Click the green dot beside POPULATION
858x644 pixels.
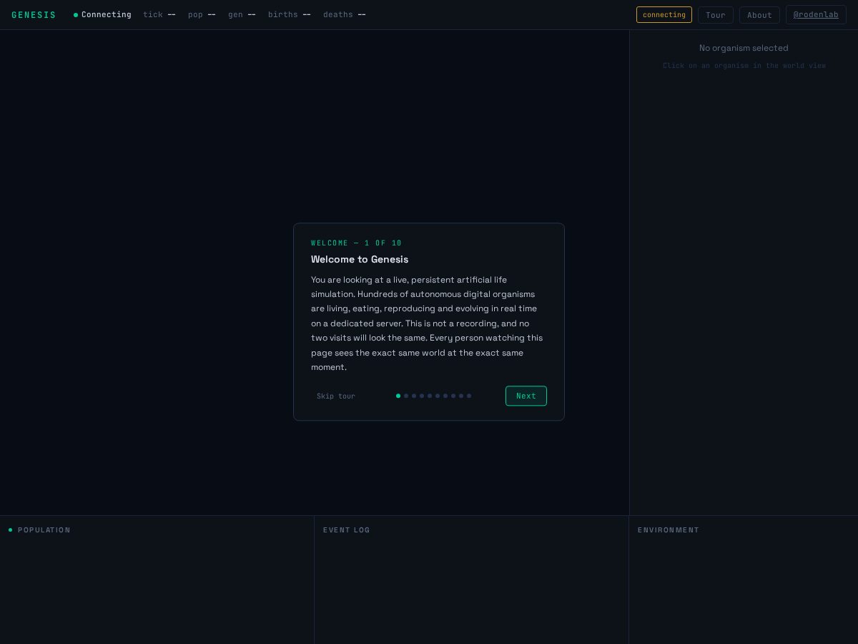click(x=10, y=530)
